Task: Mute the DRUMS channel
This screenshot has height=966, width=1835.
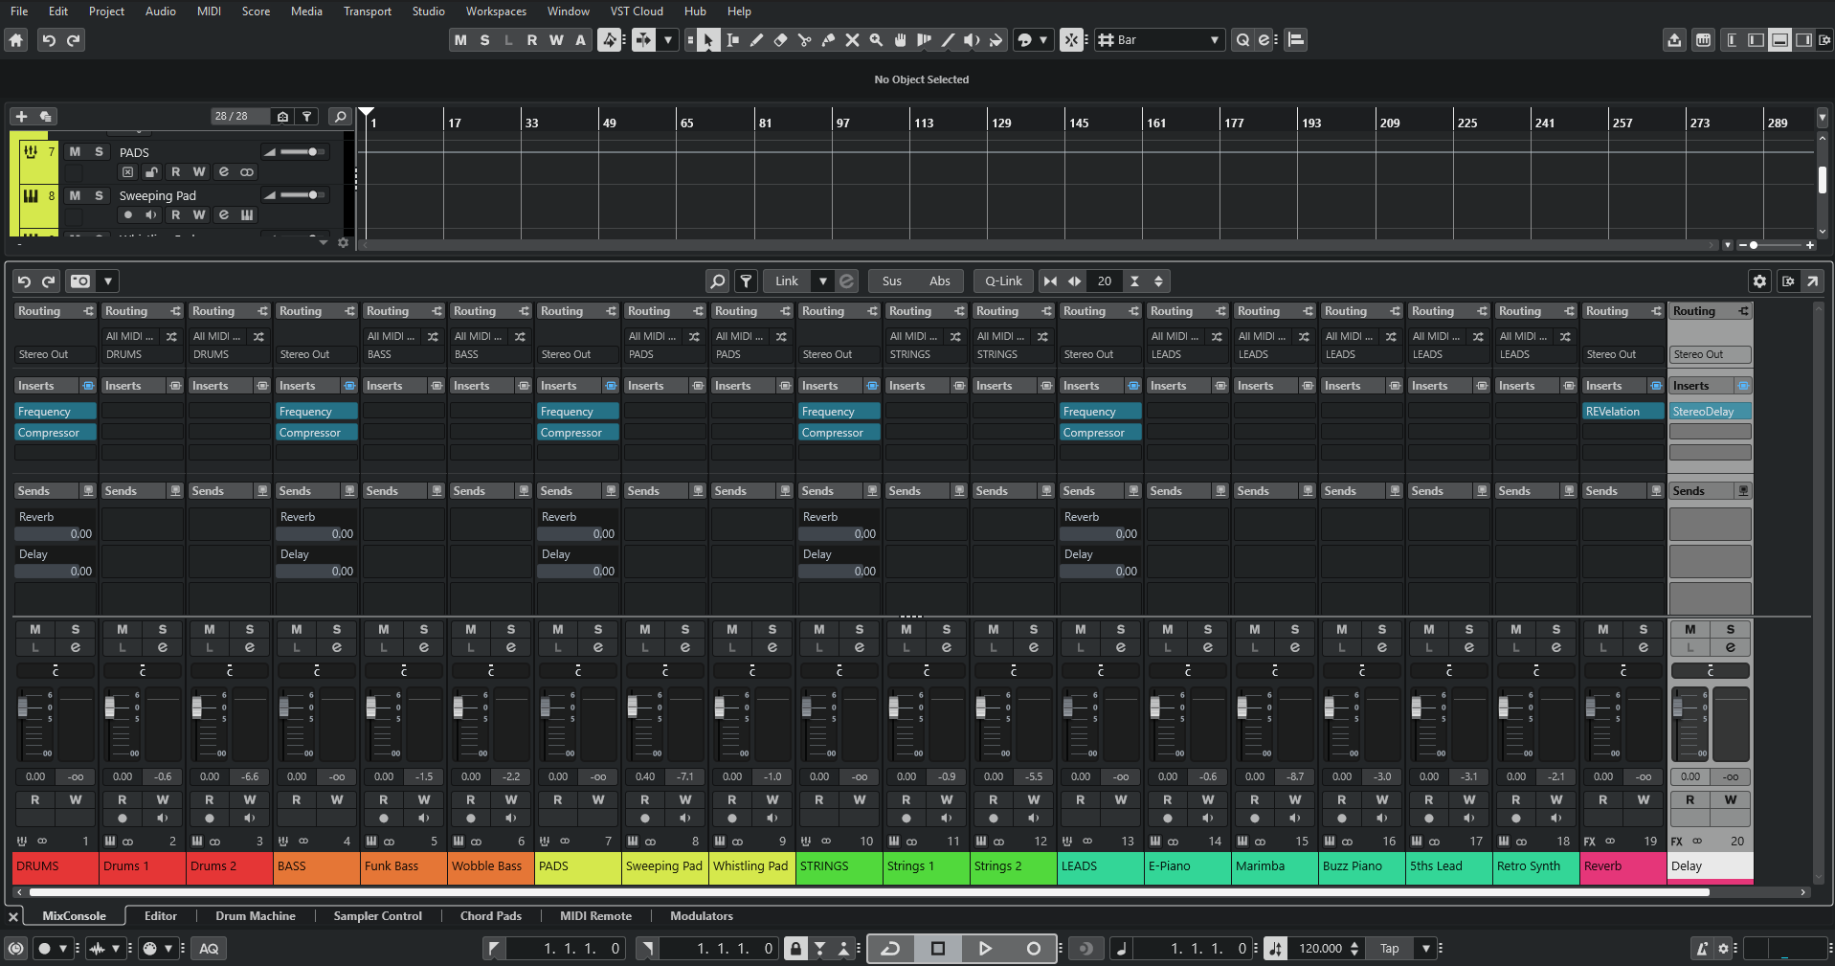Action: click(34, 629)
